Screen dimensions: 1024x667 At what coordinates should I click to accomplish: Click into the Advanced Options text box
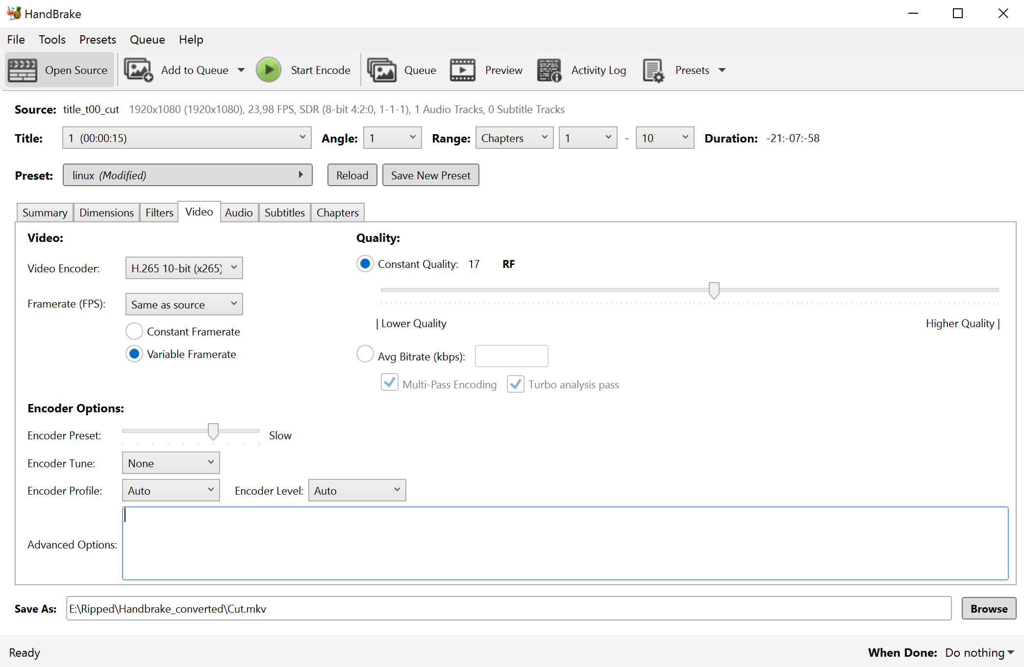(565, 544)
